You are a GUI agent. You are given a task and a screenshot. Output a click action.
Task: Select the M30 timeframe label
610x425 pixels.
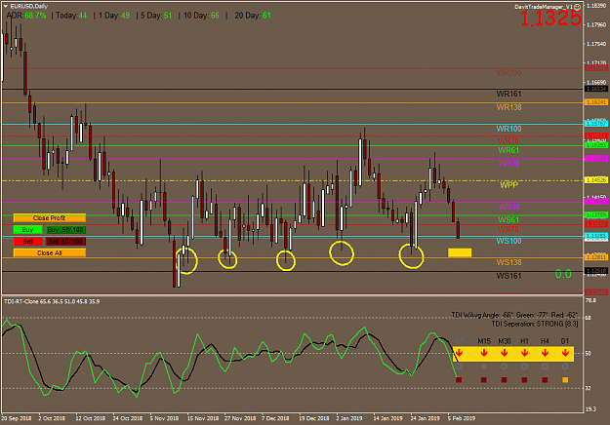[x=505, y=341]
